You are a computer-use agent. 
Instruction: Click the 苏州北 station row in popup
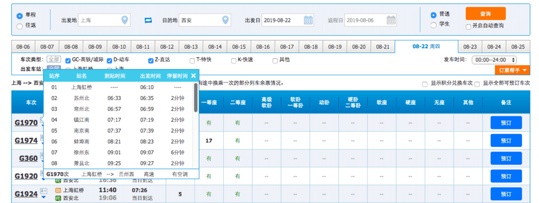coord(118,98)
